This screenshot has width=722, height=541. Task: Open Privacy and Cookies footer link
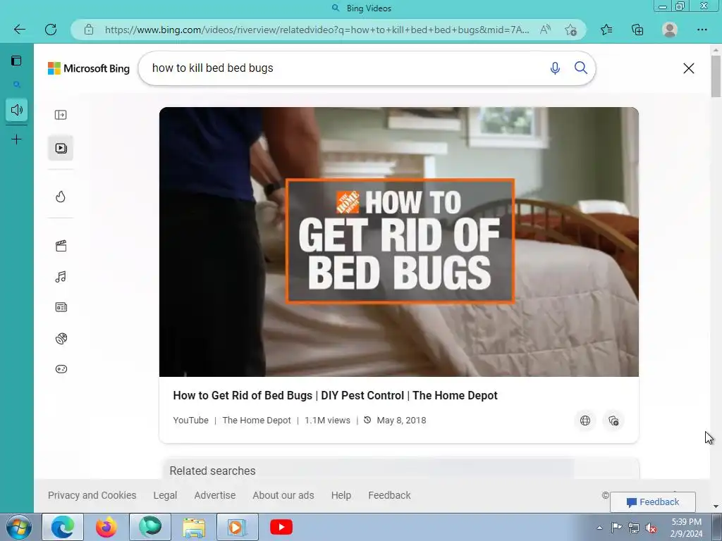[x=92, y=495]
